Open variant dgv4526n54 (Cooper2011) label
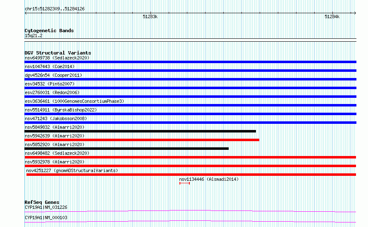This screenshot has height=227, width=368. [x=53, y=75]
